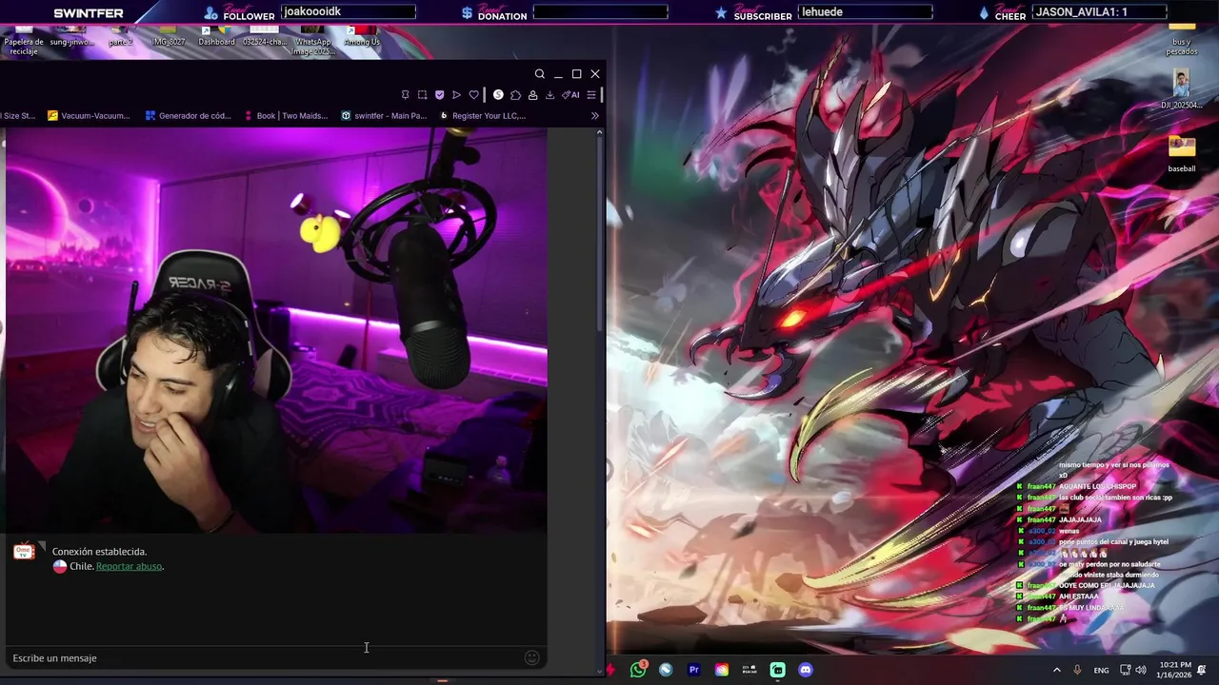The width and height of the screenshot is (1219, 685).
Task: Select the Among Us desktop shortcut
Action: (x=362, y=37)
